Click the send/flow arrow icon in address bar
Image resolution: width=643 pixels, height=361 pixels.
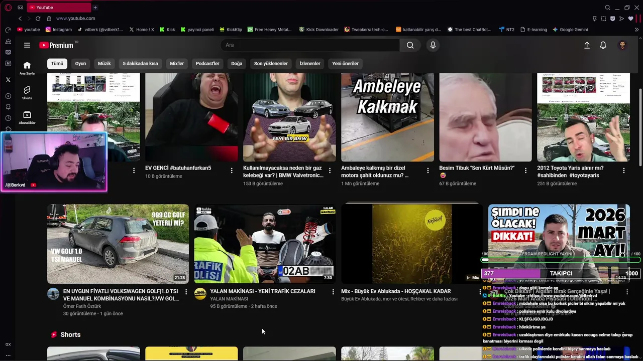click(x=621, y=19)
